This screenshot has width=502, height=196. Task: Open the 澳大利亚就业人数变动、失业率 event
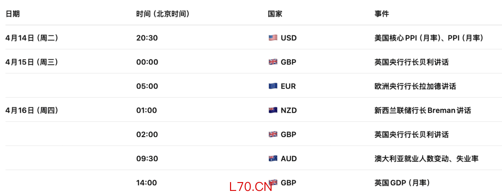point(426,158)
